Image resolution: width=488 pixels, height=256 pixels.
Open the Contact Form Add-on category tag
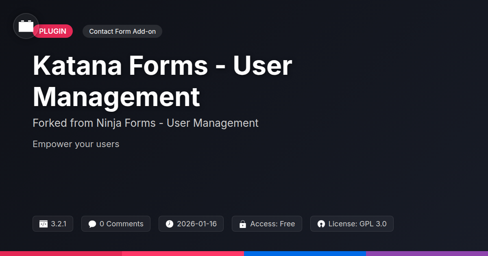click(122, 31)
